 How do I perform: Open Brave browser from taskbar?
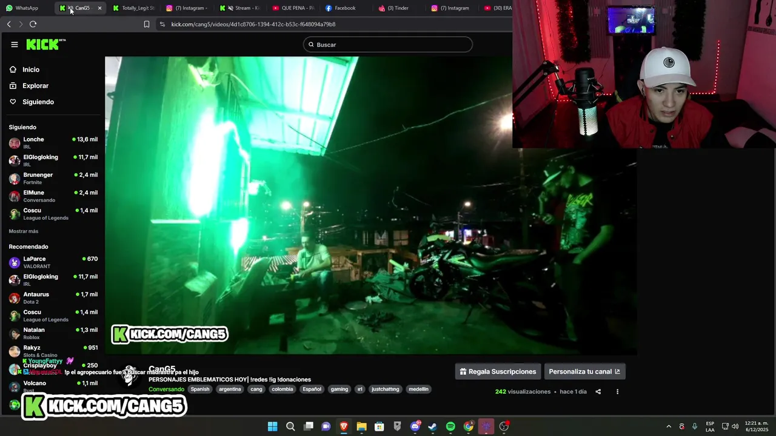344,426
